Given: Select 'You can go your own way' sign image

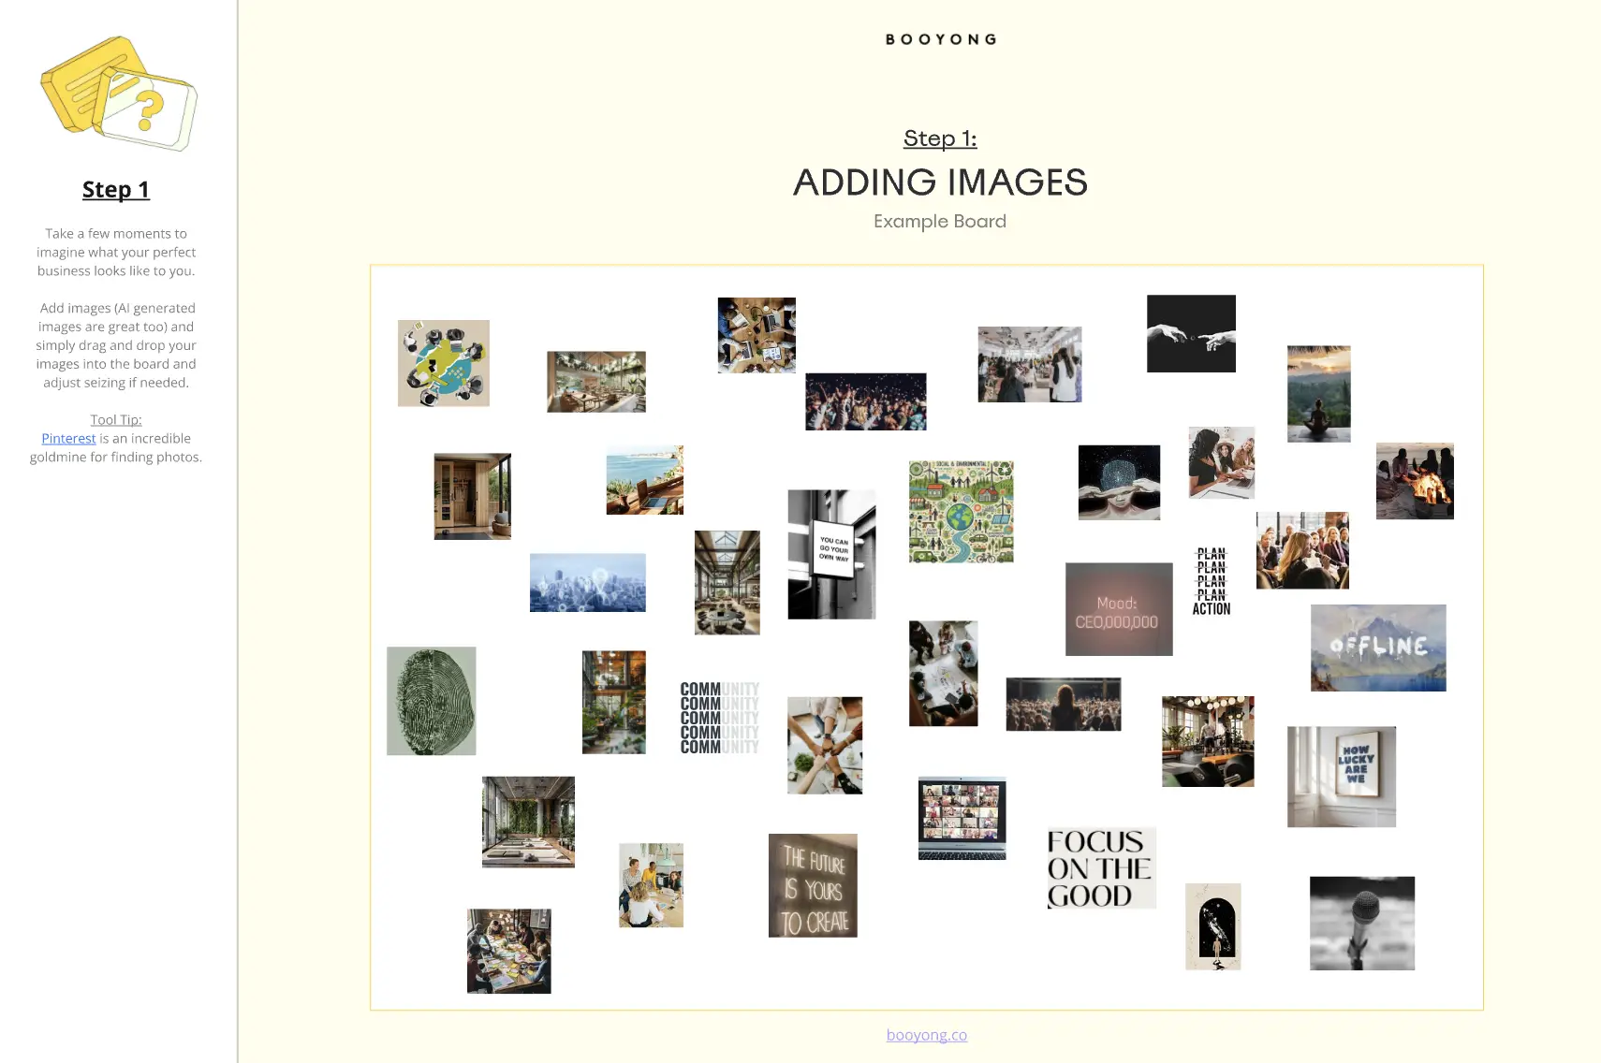Looking at the screenshot, I should [x=831, y=554].
